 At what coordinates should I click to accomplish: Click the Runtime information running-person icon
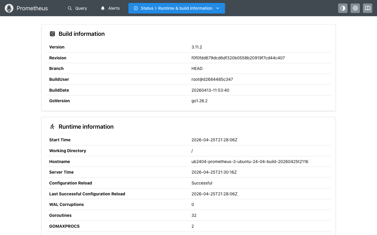(52, 127)
